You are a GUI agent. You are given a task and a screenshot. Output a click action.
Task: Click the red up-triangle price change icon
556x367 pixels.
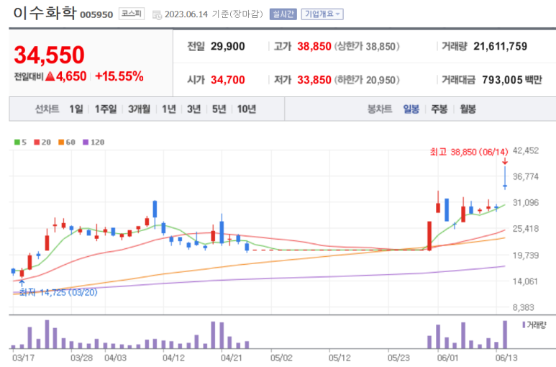(50, 76)
